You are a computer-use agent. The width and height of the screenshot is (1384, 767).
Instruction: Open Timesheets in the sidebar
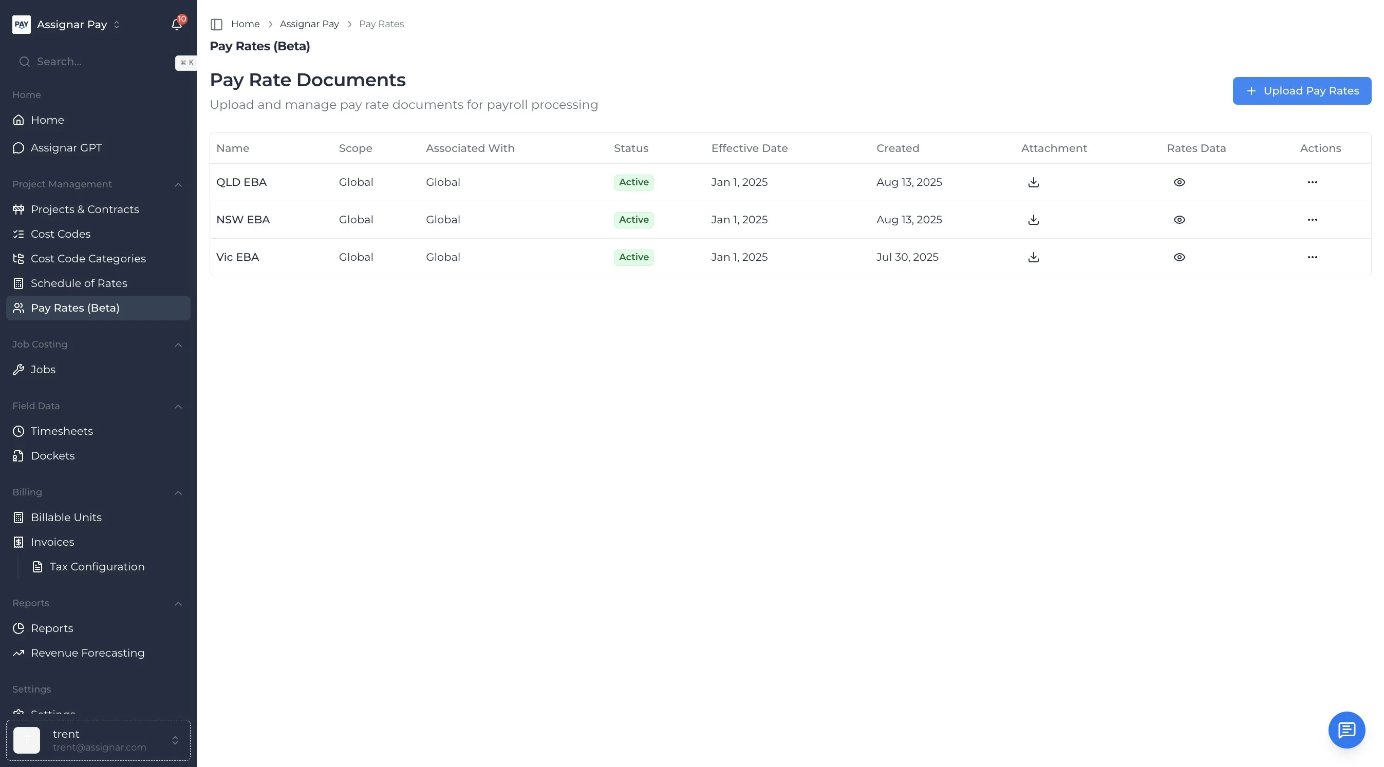(62, 431)
